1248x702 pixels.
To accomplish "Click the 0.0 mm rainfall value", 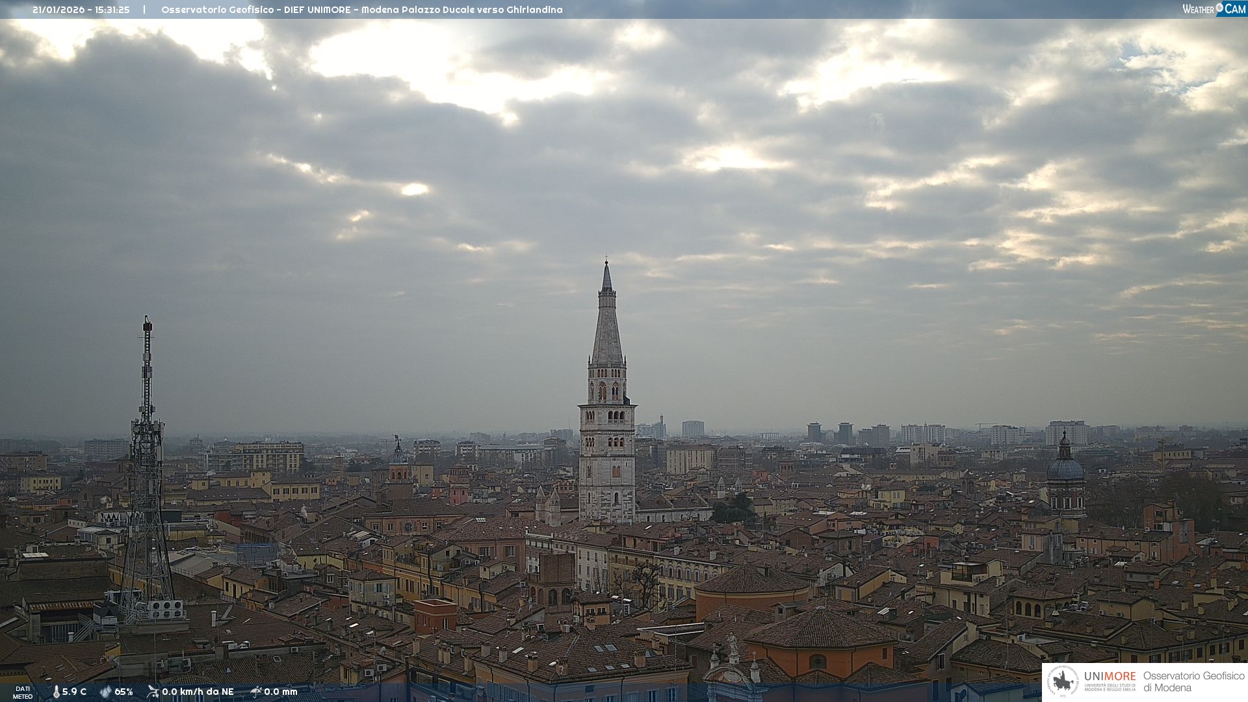I will pyautogui.click(x=281, y=692).
